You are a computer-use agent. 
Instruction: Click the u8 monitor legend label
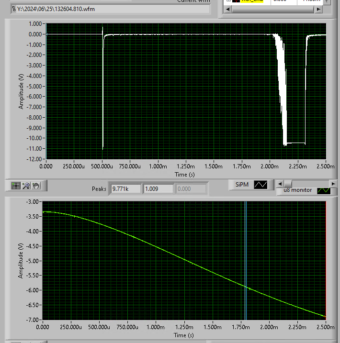pos(297,190)
